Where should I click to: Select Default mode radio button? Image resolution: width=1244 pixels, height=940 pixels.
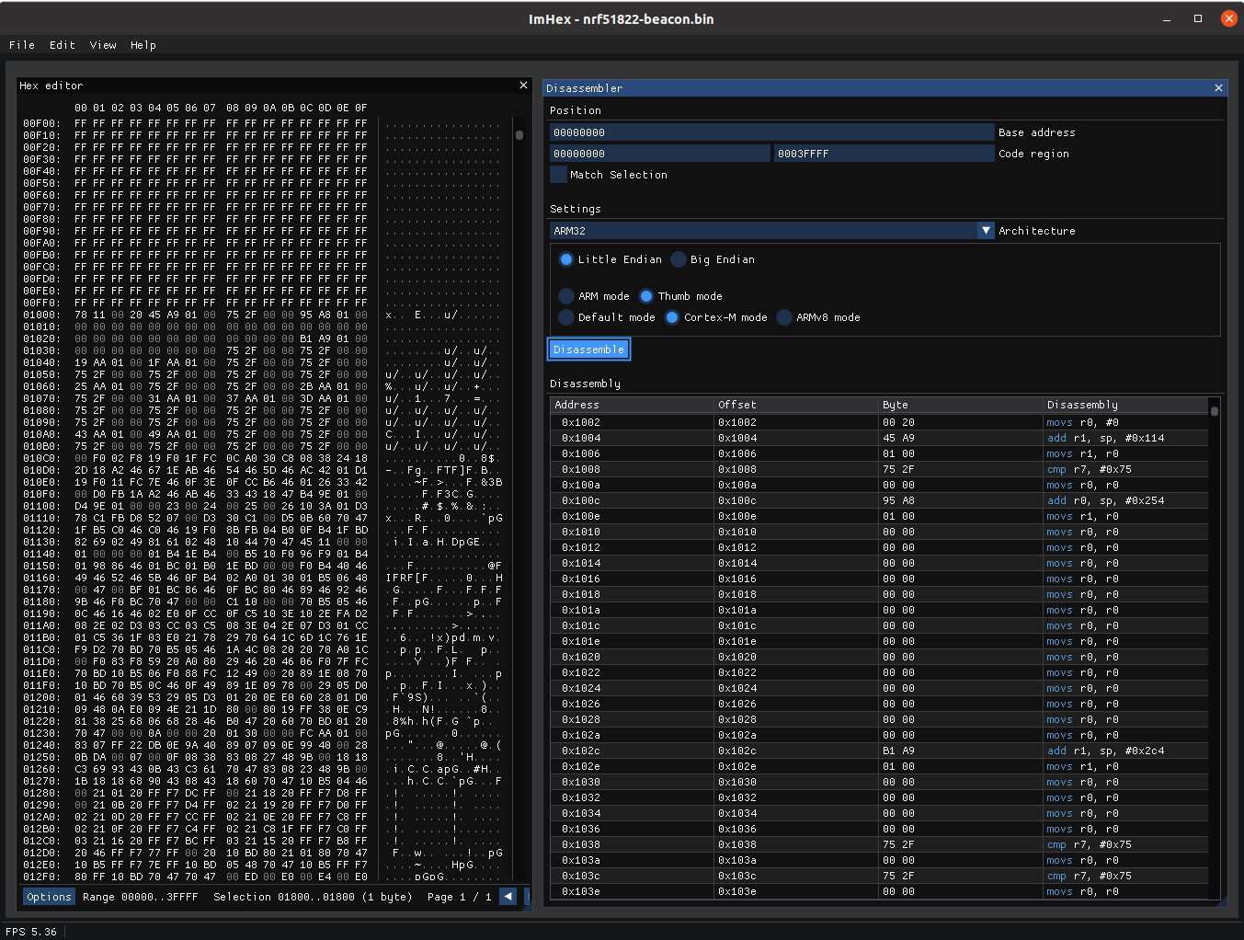click(566, 317)
